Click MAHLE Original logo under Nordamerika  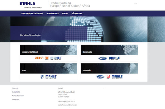click(x=115, y=58)
